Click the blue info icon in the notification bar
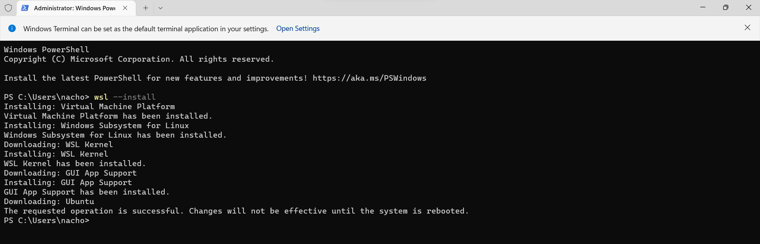 (12, 28)
